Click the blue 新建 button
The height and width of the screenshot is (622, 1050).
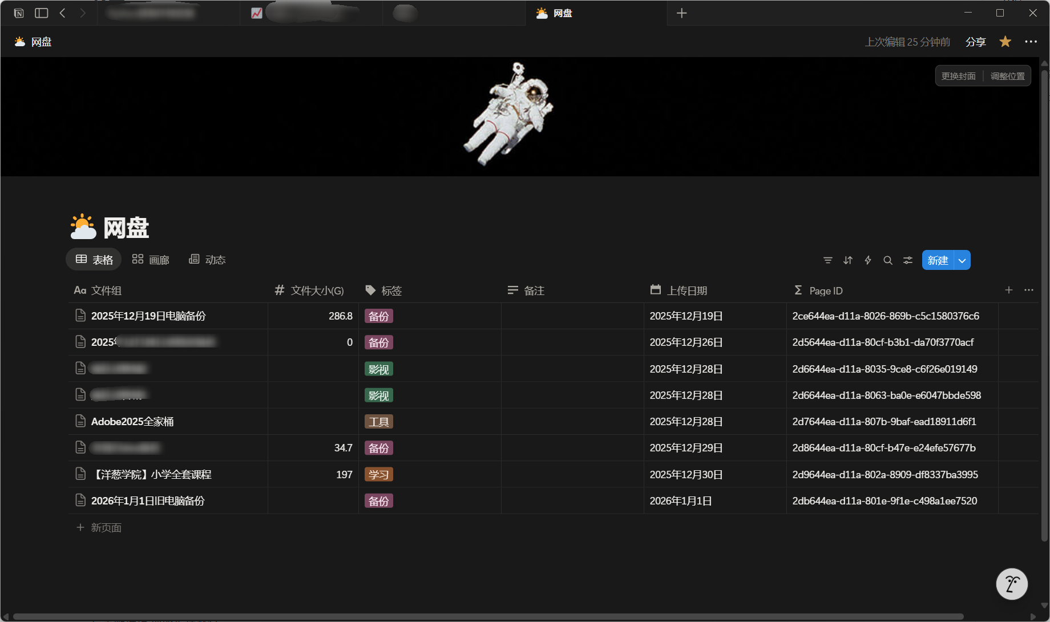pos(938,260)
